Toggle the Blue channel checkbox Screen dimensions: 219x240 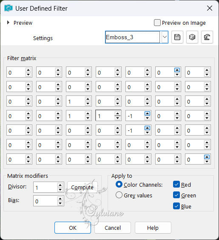176,206
